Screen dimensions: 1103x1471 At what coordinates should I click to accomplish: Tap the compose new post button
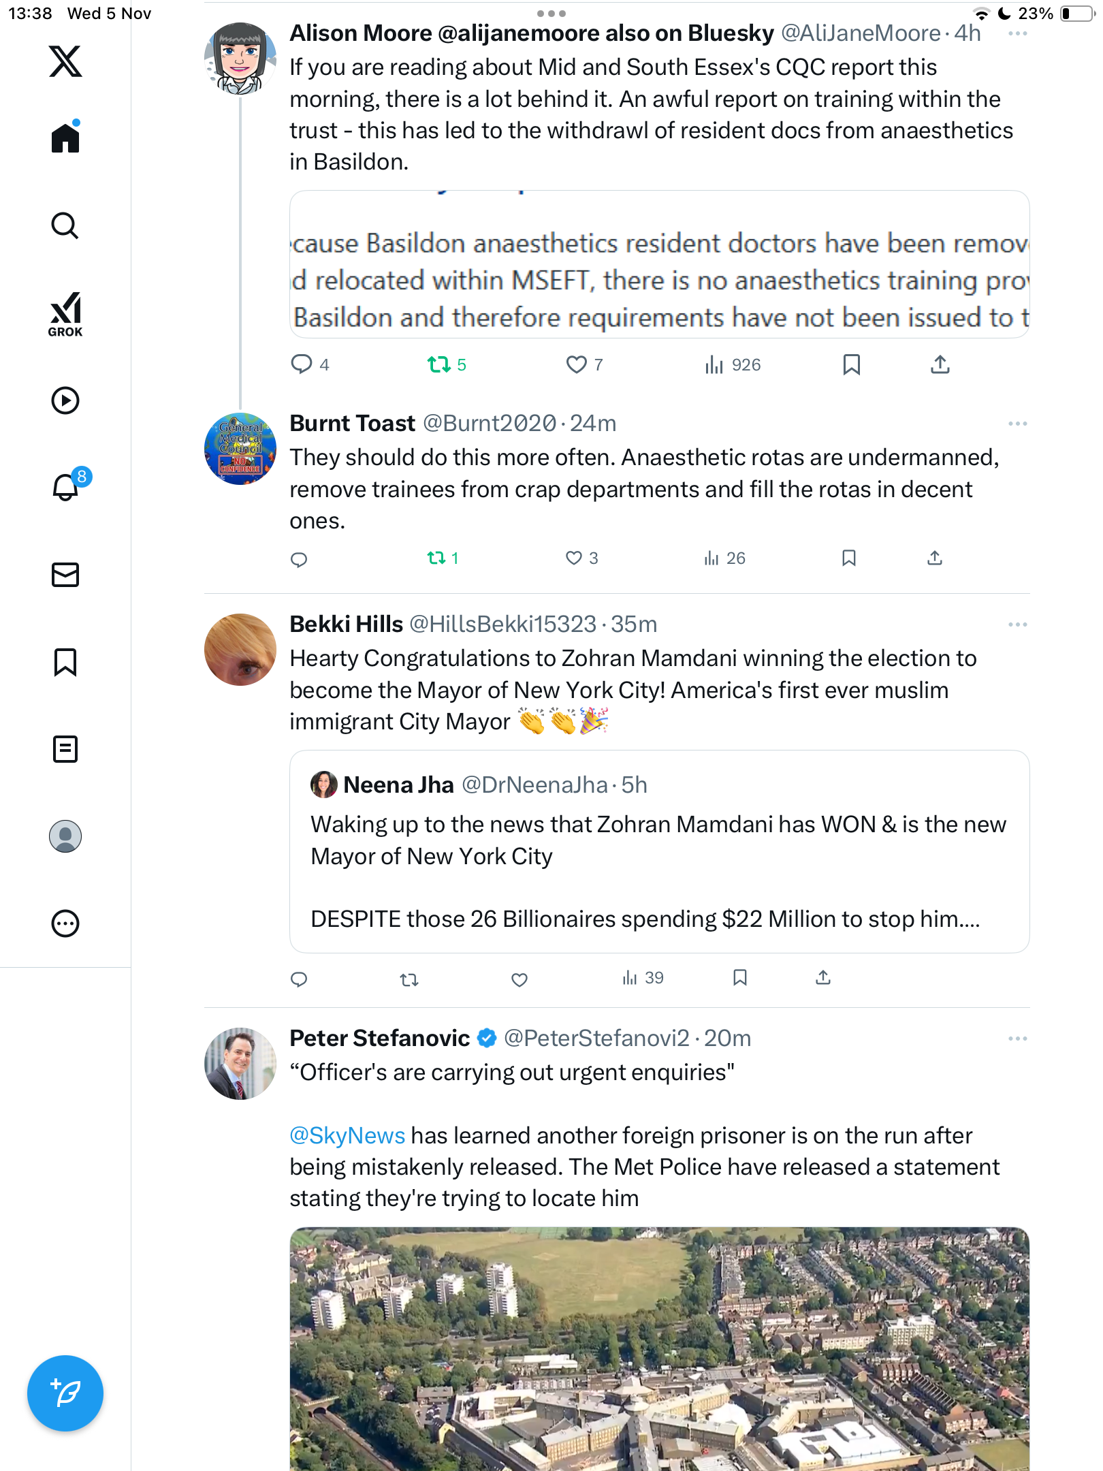point(65,1393)
